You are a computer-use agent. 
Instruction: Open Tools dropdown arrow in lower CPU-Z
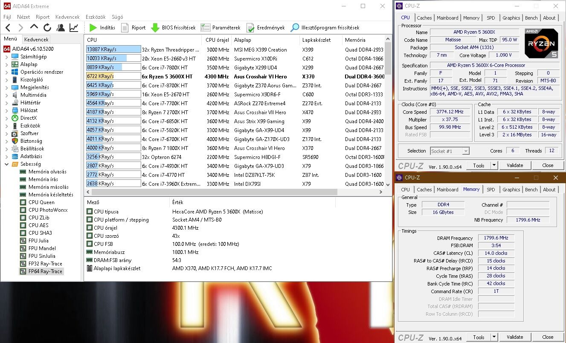[494, 337]
